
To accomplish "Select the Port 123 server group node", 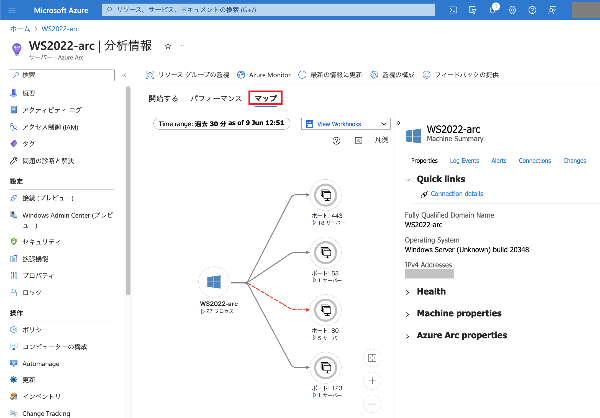I will [325, 368].
